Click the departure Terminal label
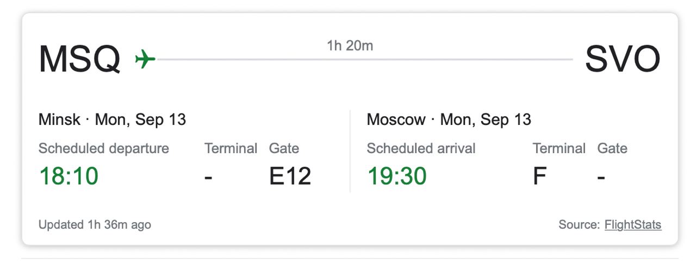This screenshot has height=265, width=696. click(231, 148)
